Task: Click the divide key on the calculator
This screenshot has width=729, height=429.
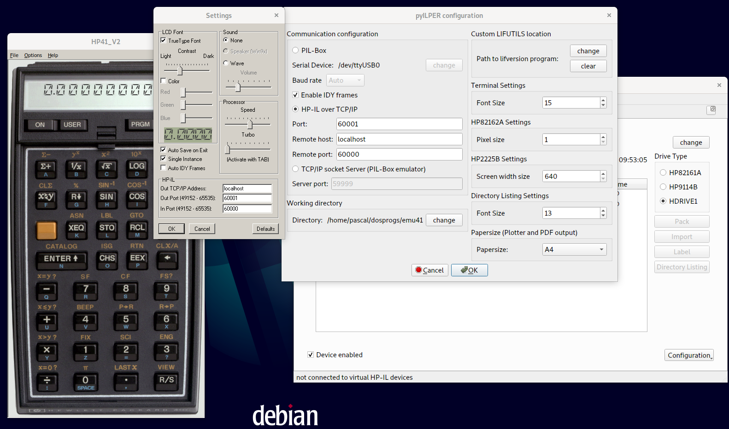Action: [47, 381]
